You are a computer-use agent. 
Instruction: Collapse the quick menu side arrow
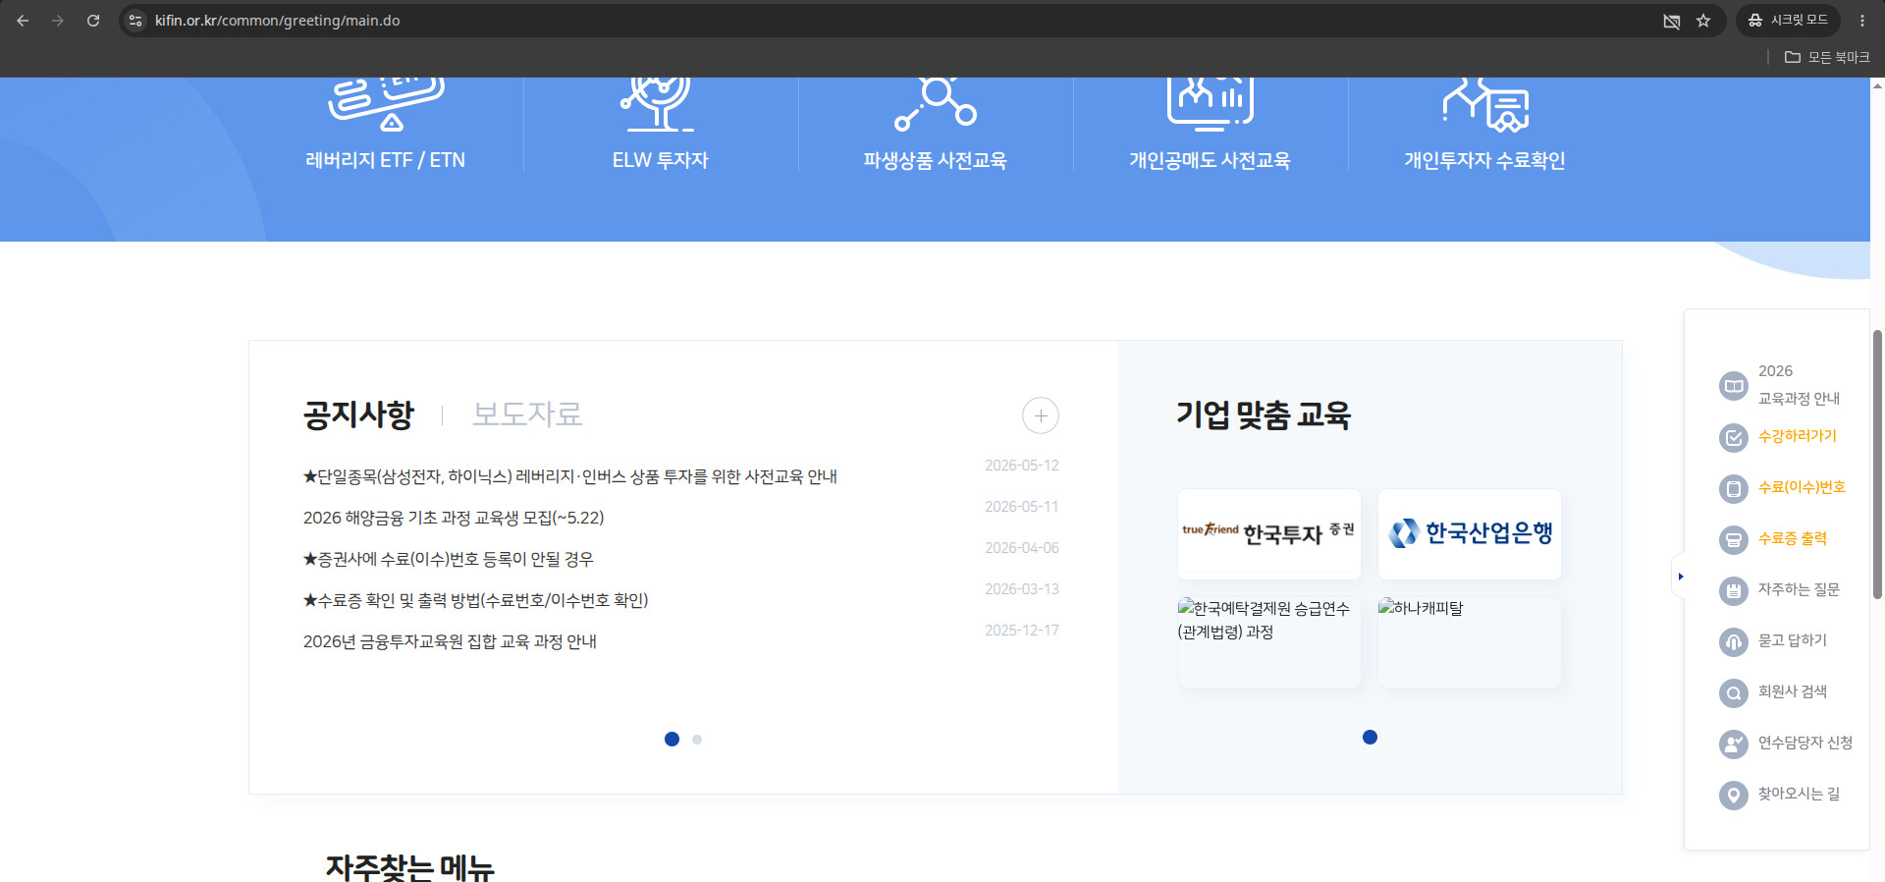click(x=1680, y=577)
